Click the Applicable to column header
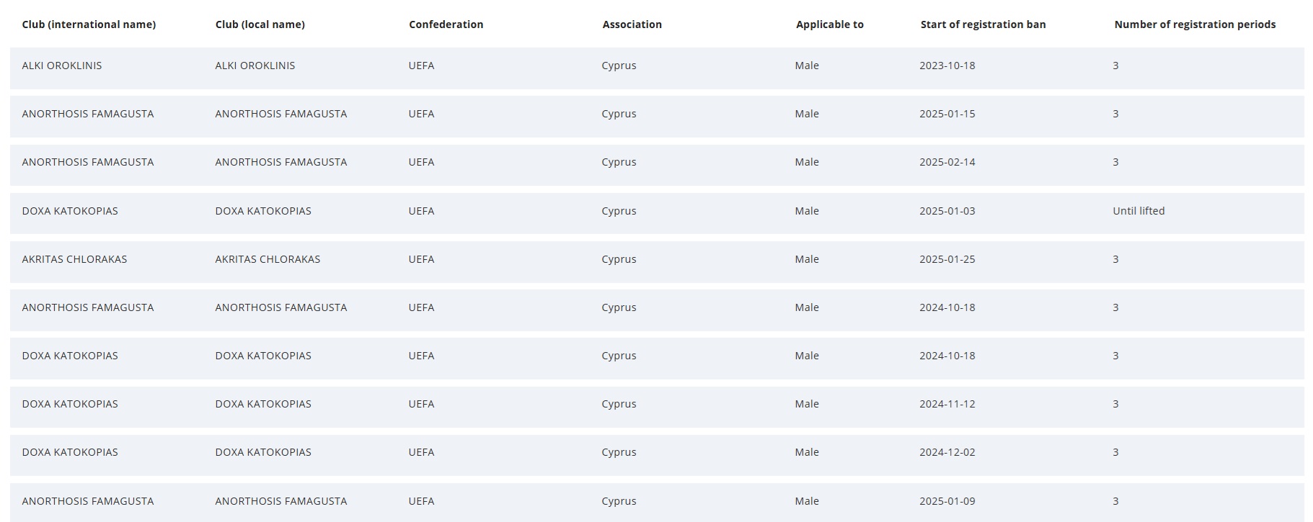This screenshot has height=522, width=1313. [829, 24]
